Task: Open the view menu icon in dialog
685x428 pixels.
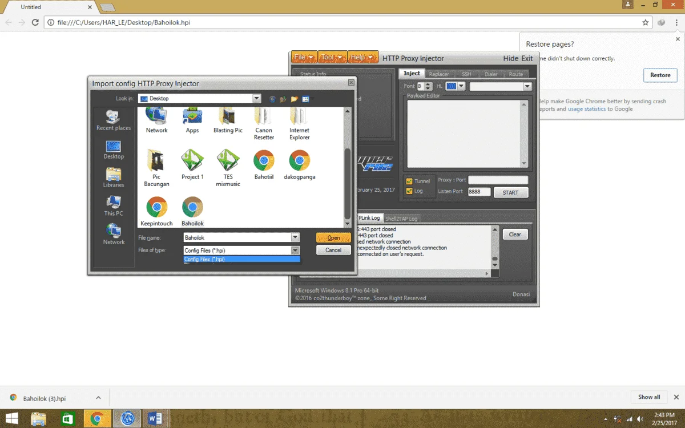Action: point(306,99)
